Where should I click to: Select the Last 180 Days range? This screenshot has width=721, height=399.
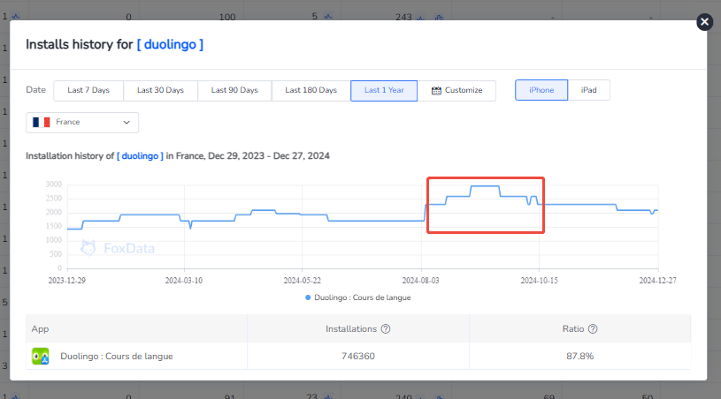(x=311, y=90)
